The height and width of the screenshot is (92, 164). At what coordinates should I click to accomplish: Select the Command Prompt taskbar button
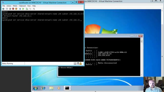[x=67, y=88]
